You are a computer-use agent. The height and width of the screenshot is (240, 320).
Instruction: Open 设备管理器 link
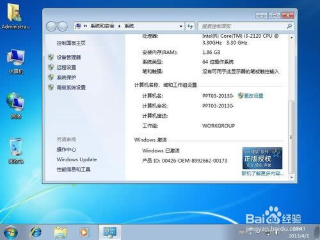point(68,57)
